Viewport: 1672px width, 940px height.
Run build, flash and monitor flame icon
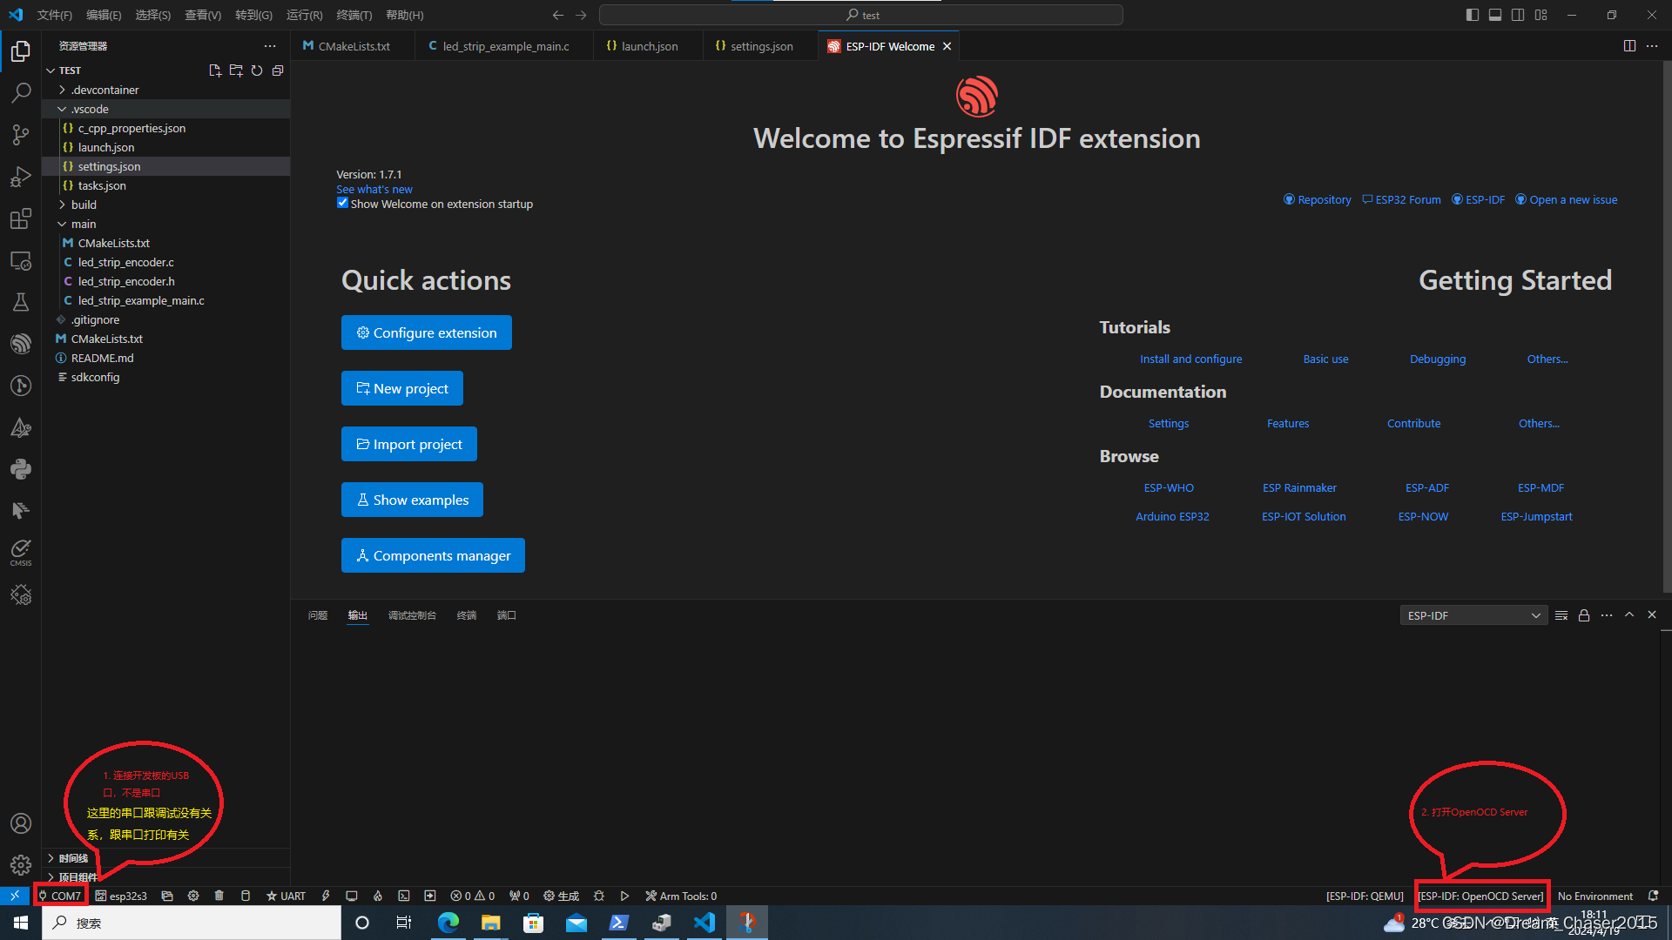(x=378, y=896)
